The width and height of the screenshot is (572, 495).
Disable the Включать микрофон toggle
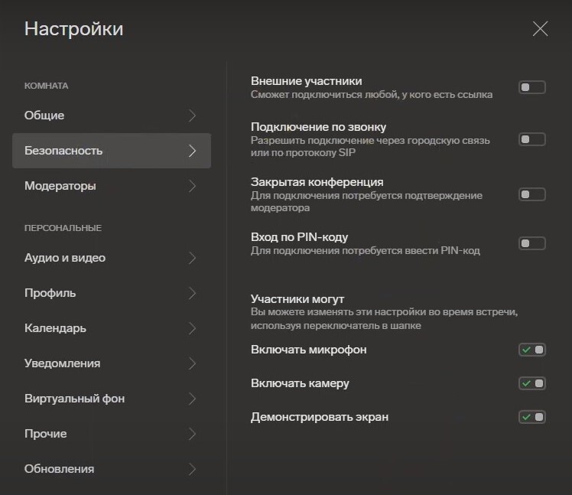click(532, 350)
